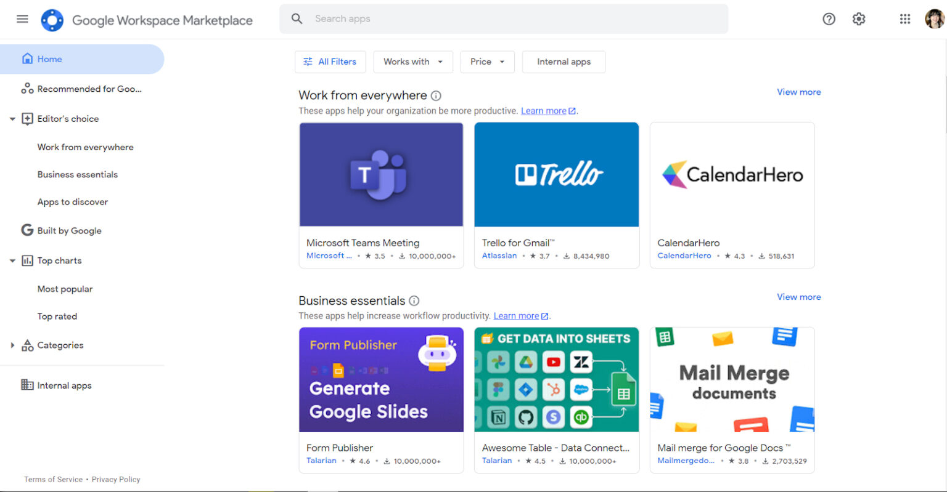Screen dimensions: 947x492
Task: Open the All Filters panel
Action: point(330,62)
